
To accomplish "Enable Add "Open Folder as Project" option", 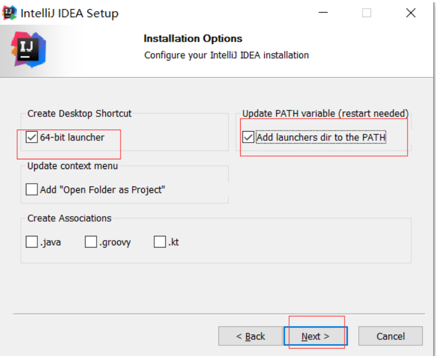I will [x=31, y=189].
